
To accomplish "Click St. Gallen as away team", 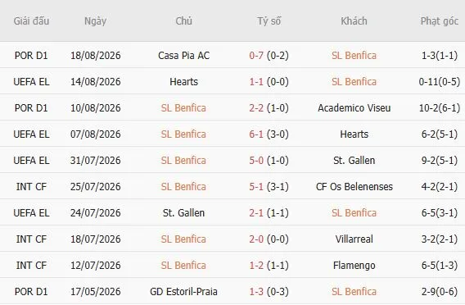I will pyautogui.click(x=354, y=161).
